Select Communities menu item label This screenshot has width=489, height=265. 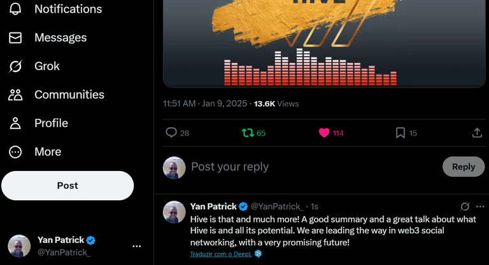point(69,95)
